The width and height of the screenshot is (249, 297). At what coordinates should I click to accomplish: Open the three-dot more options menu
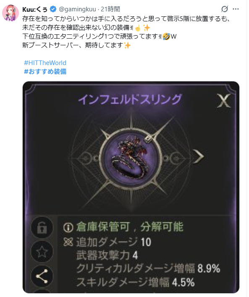click(x=236, y=9)
